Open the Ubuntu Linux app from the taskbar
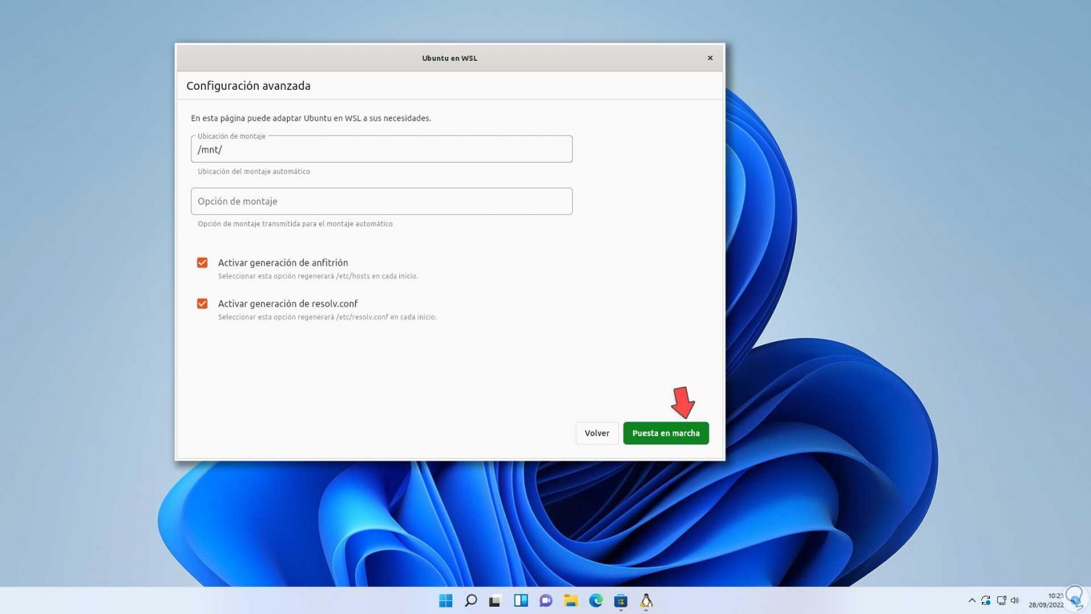 tap(645, 601)
